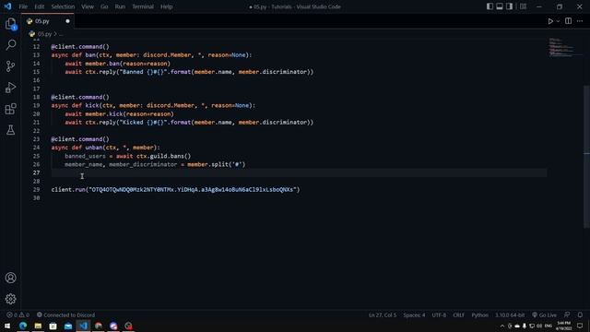The width and height of the screenshot is (590, 332).
Task: Click the editor vertical scrollbar
Action: pos(586,156)
